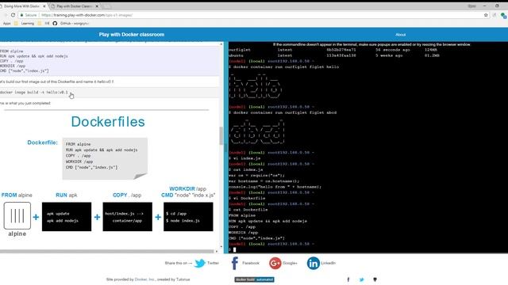This screenshot has height=285, width=508.
Task: Click the alpine image layer icon
Action: (x=17, y=215)
